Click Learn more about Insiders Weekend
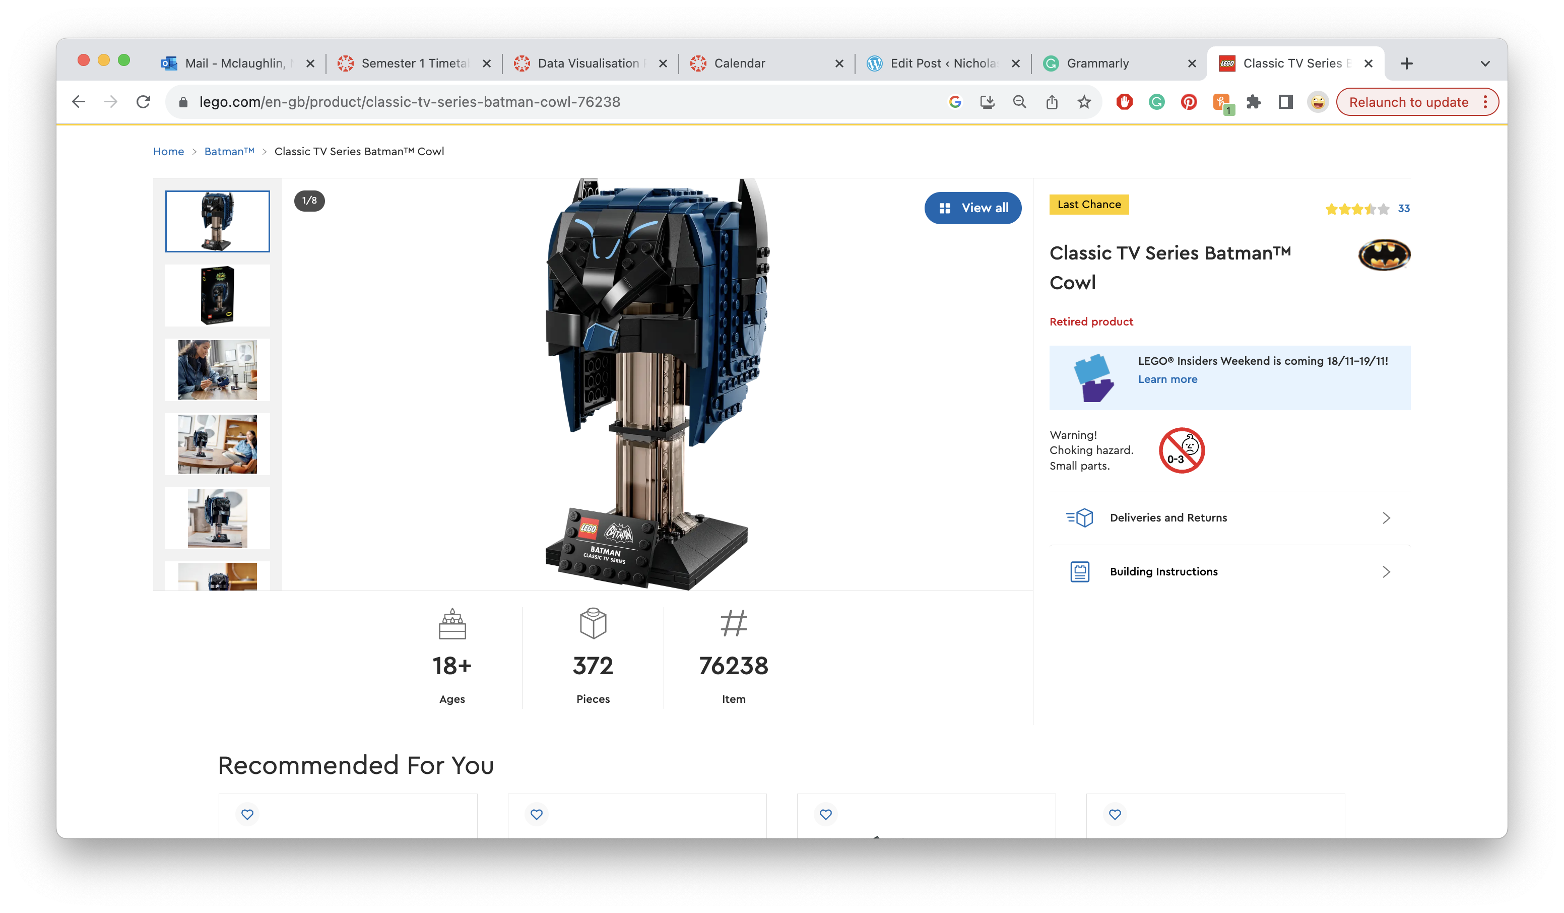Screen dimensions: 1564x913 (1167, 379)
